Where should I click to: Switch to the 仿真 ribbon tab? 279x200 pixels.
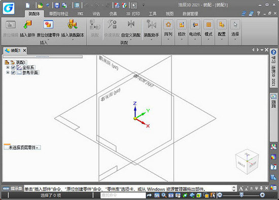pos(113,14)
